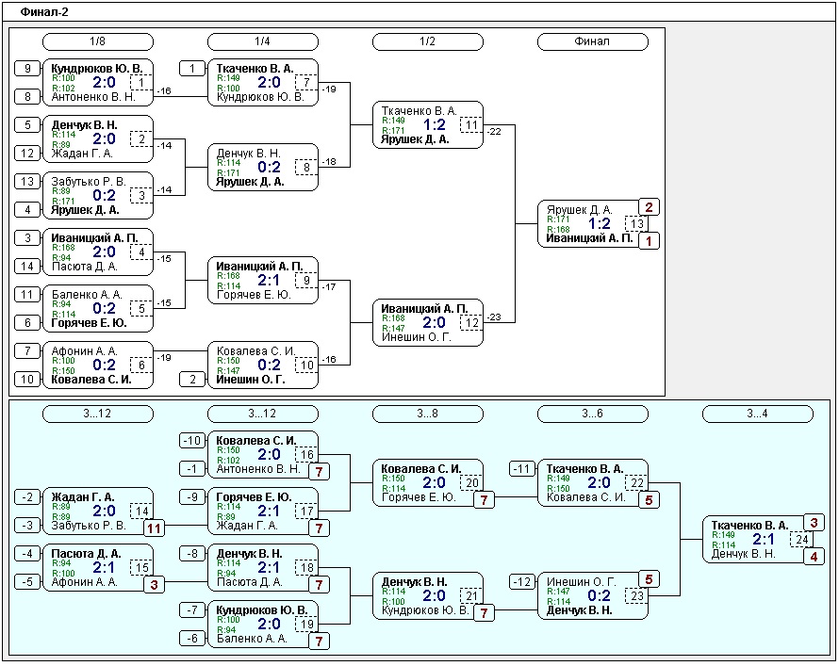Open match 18 Денчук vs Пасюта
This screenshot has height=666, width=839.
coord(263,568)
